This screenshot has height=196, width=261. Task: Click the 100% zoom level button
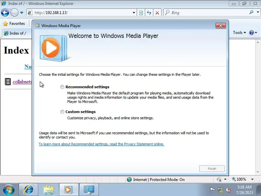(239, 179)
